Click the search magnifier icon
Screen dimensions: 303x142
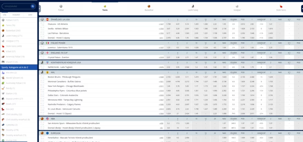33,6
